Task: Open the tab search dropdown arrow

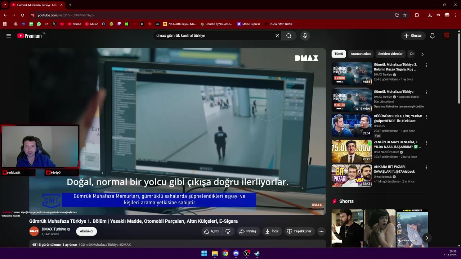Action: click(x=5, y=5)
